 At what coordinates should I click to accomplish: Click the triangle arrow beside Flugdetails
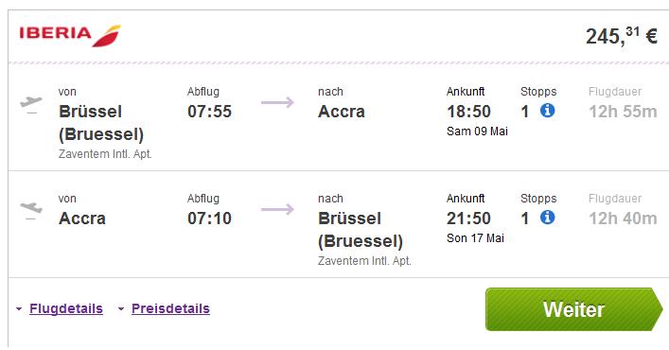click(x=19, y=308)
